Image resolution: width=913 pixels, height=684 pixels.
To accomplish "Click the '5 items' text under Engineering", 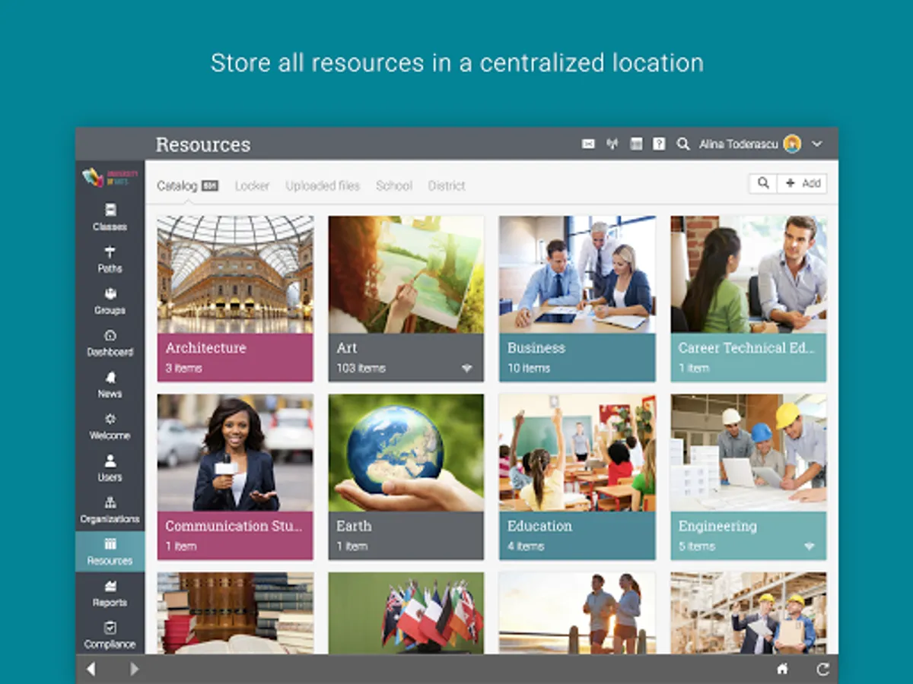I will click(x=697, y=546).
